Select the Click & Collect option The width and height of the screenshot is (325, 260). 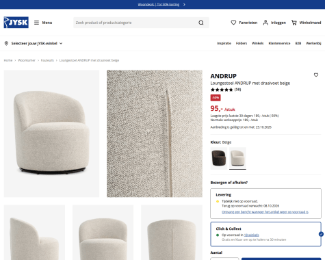coord(265,234)
